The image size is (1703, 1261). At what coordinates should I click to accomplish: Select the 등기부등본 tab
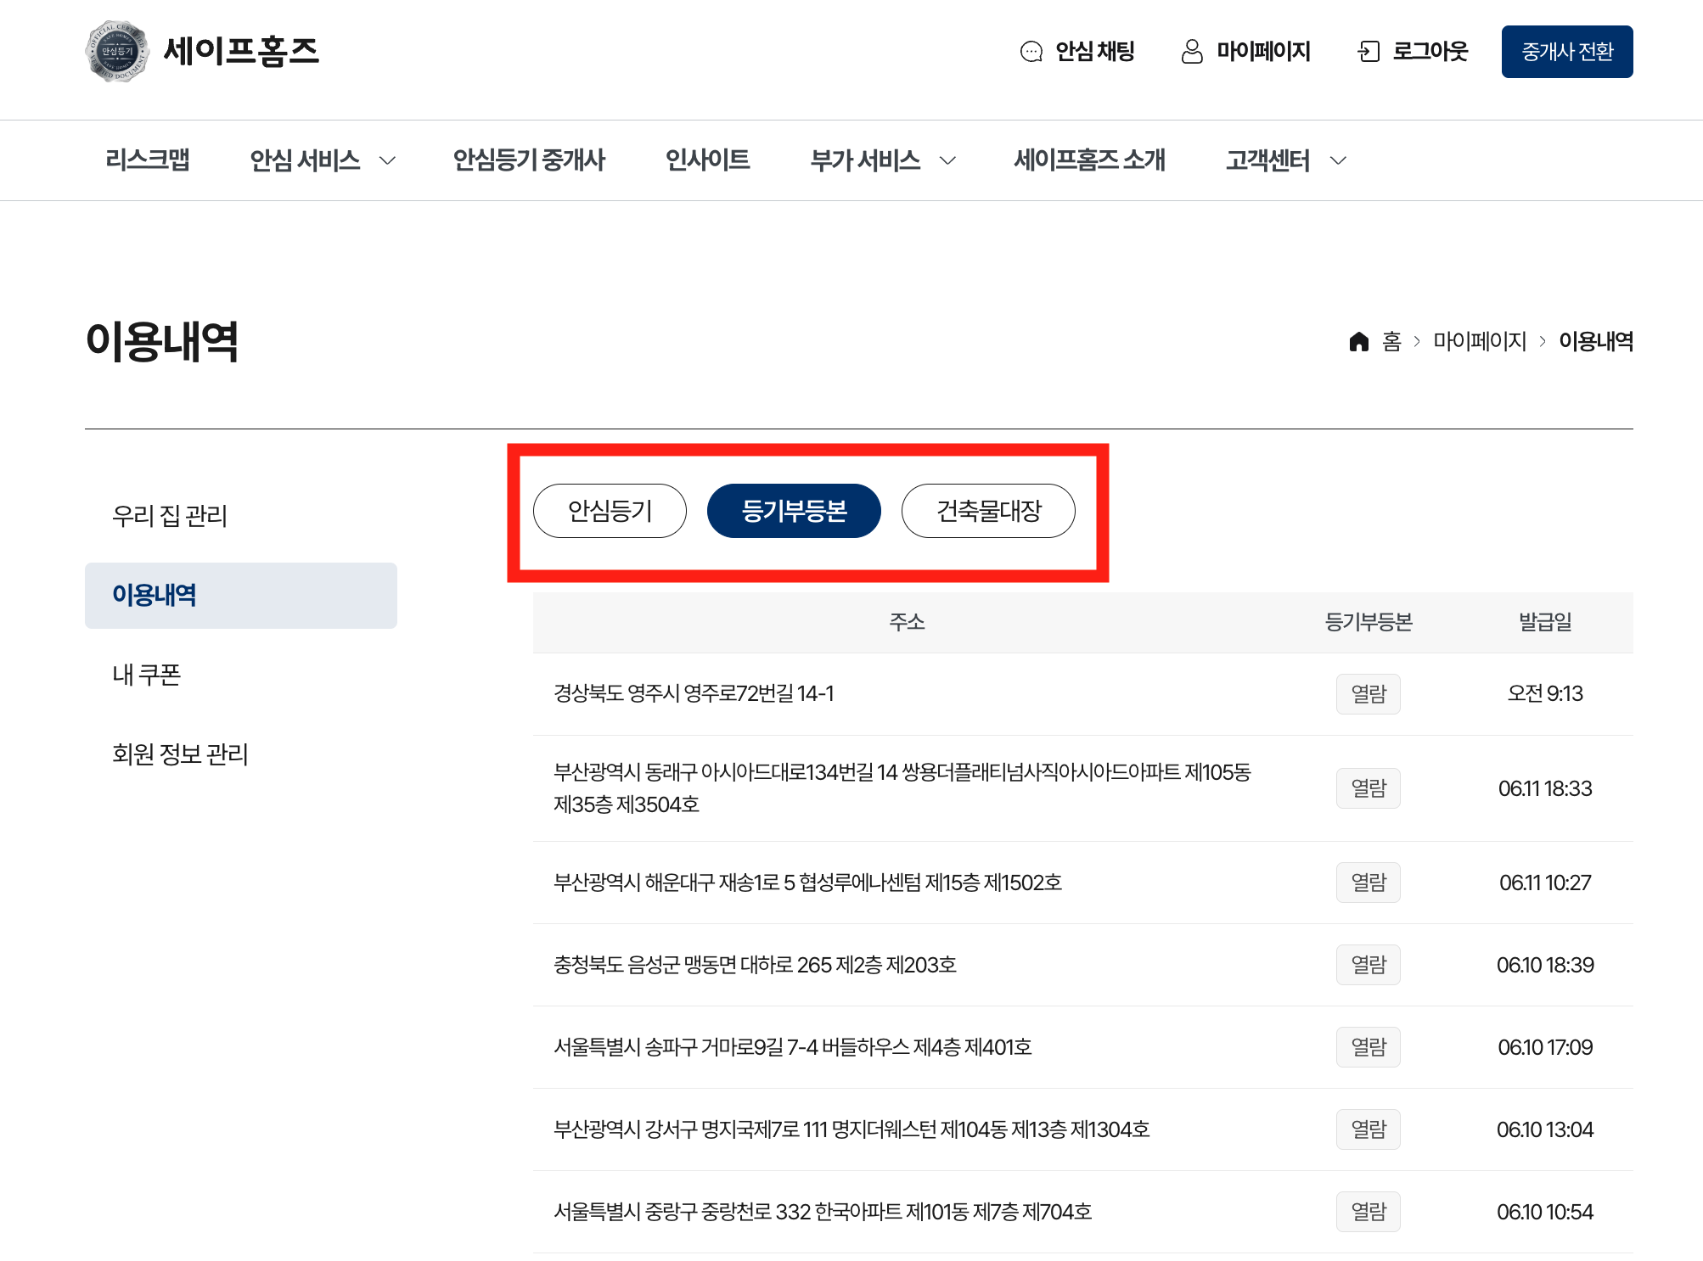(x=794, y=511)
